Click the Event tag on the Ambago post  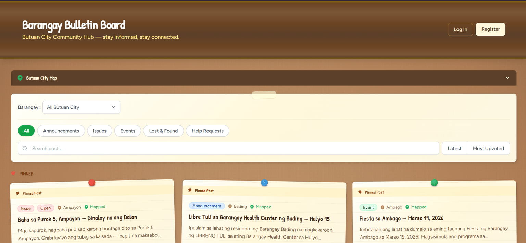pyautogui.click(x=368, y=207)
